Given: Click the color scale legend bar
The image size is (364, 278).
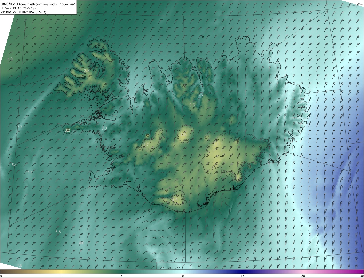Looking at the screenshot, I should (182, 271).
